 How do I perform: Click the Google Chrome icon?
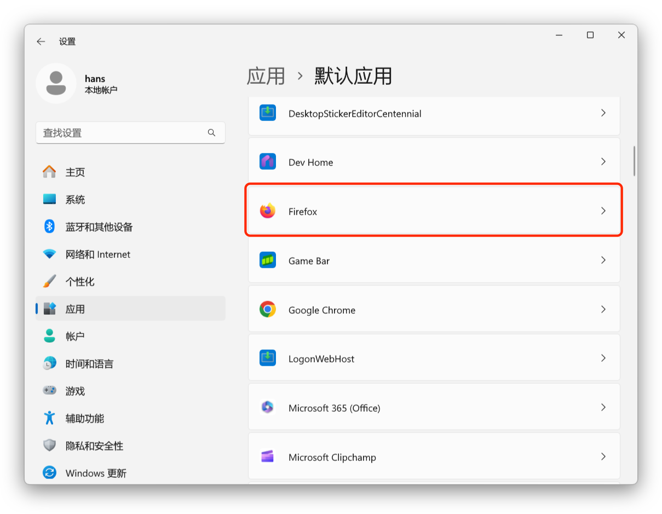point(268,309)
